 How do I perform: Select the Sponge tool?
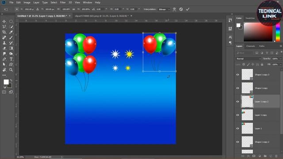pos(11,54)
